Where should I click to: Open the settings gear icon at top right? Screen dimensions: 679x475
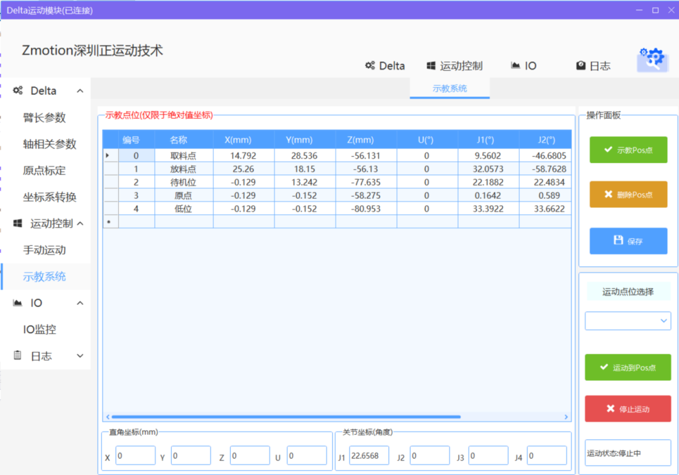(x=653, y=59)
